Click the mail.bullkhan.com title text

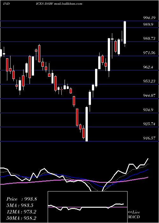click(68, 4)
